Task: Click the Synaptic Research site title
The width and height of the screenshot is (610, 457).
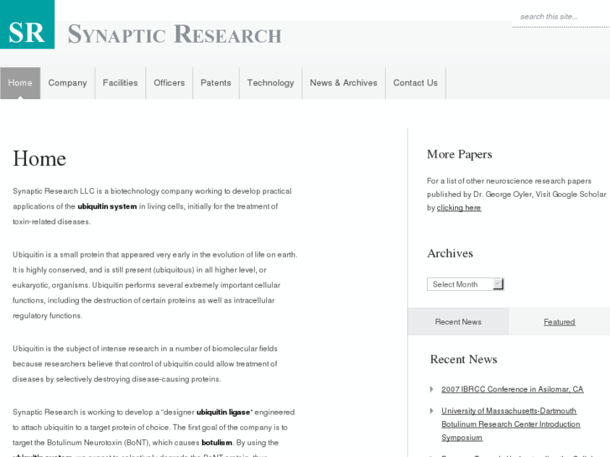Action: (175, 34)
